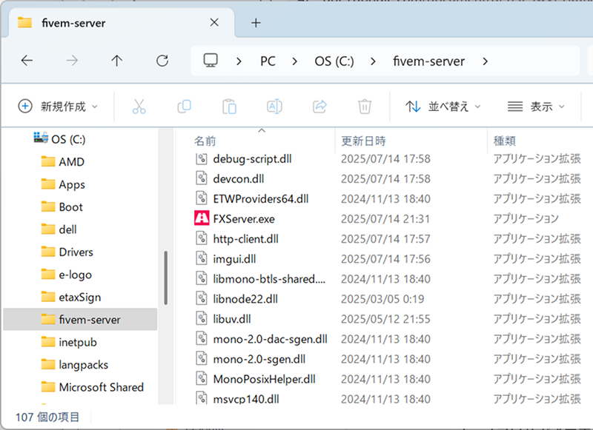Image resolution: width=593 pixels, height=430 pixels.
Task: Click the Drivers folder icon in sidebar
Action: 48,252
